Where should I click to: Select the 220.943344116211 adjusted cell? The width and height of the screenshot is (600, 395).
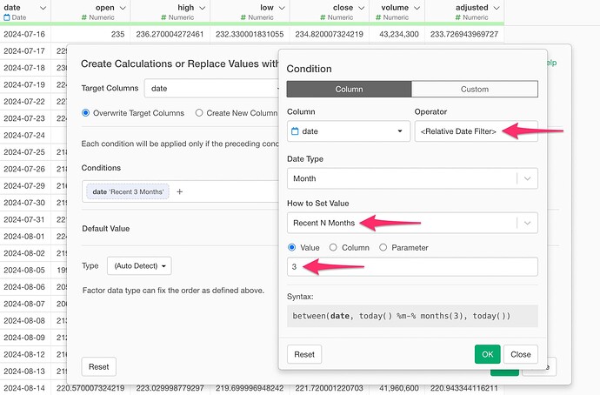(x=464, y=388)
